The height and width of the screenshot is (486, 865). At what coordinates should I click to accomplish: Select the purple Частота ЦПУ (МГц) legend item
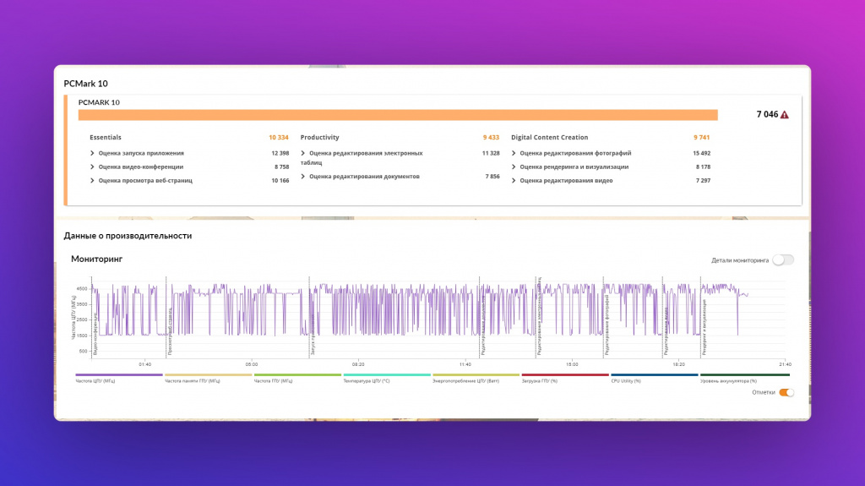(x=119, y=378)
